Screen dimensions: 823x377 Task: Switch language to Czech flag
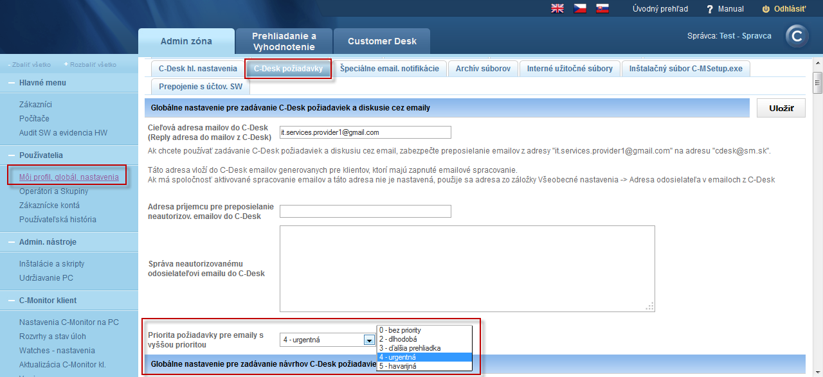pyautogui.click(x=580, y=9)
